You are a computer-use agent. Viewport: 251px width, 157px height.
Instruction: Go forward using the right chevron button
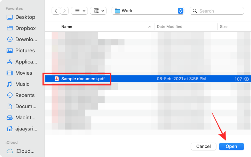coord(64,11)
